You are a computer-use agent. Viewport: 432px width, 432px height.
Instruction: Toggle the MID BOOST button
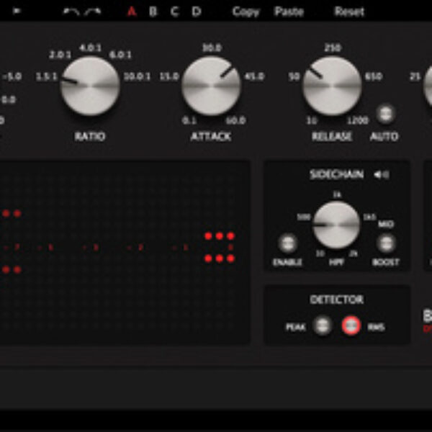coord(386,243)
